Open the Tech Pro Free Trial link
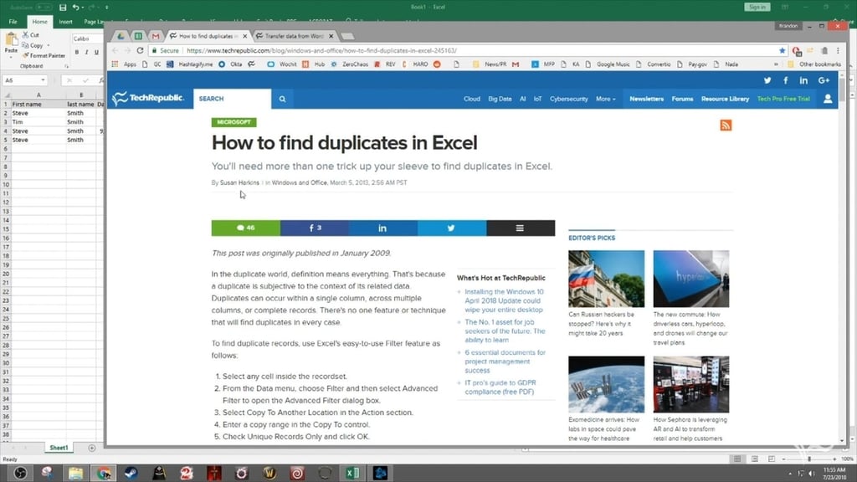 click(783, 99)
